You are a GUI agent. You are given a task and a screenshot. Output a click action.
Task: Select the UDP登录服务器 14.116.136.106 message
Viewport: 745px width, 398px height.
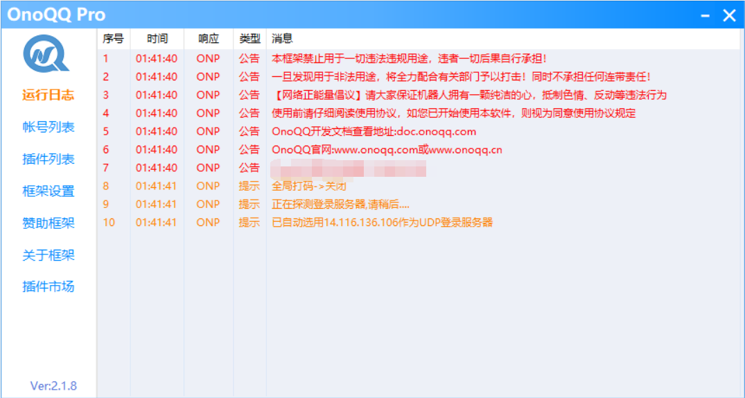coord(382,222)
